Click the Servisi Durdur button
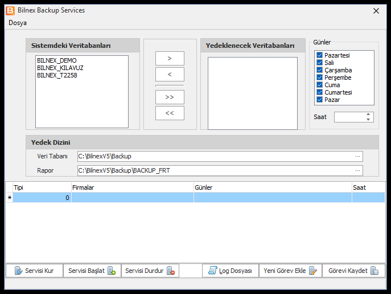This screenshot has width=391, height=294. [150, 271]
